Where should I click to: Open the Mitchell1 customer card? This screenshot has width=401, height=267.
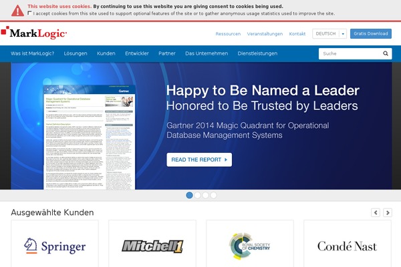[x=152, y=244]
